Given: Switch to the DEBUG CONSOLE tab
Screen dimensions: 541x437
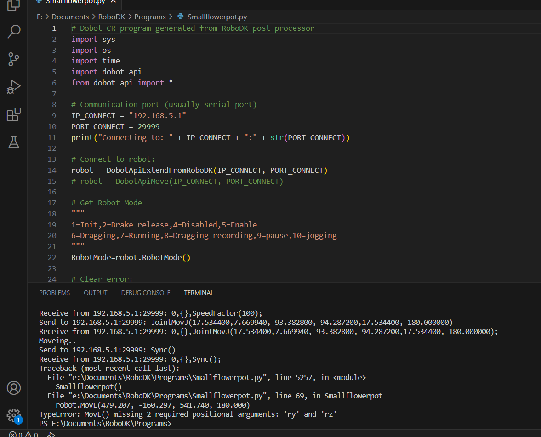Looking at the screenshot, I should point(146,293).
